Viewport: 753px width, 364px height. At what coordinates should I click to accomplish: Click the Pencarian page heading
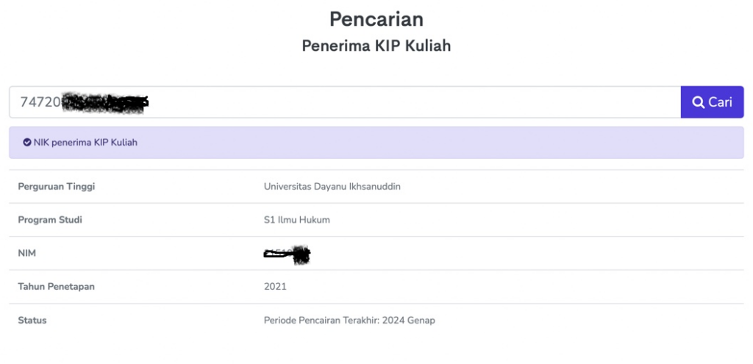376,18
